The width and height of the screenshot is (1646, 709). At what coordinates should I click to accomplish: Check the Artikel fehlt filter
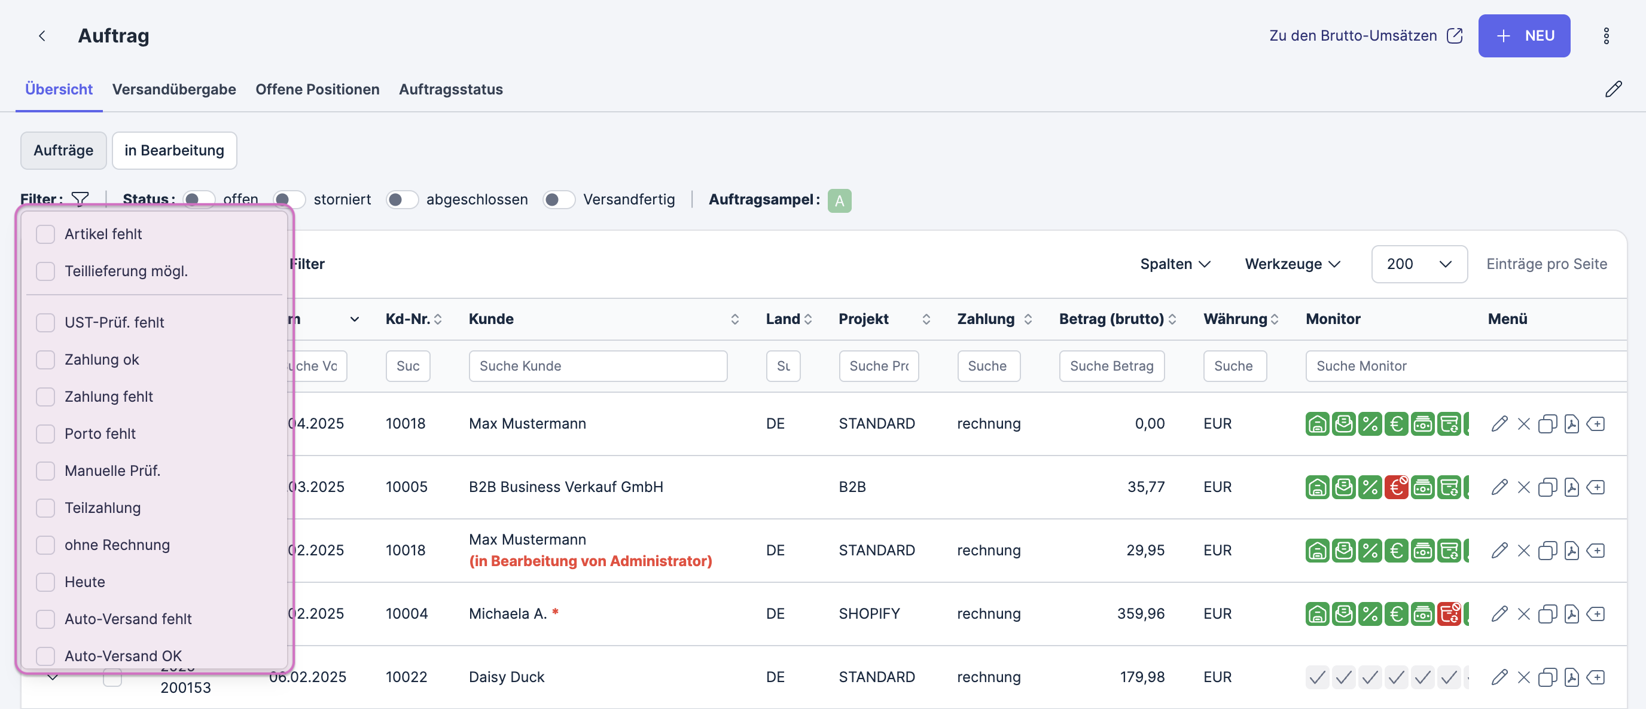(x=45, y=234)
